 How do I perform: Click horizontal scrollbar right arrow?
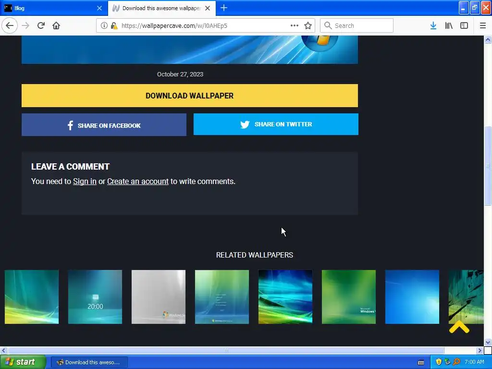tap(480, 350)
